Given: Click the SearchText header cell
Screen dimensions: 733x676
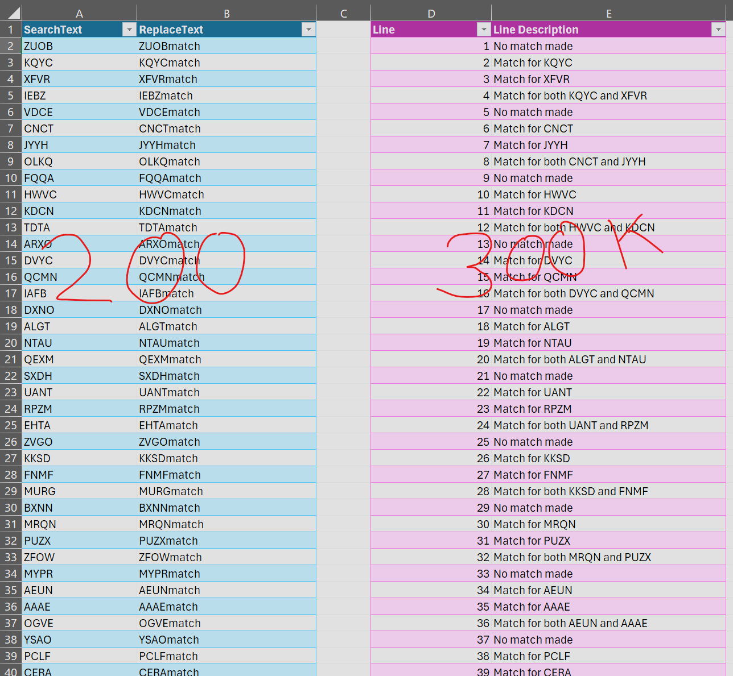Looking at the screenshot, I should coord(79,30).
